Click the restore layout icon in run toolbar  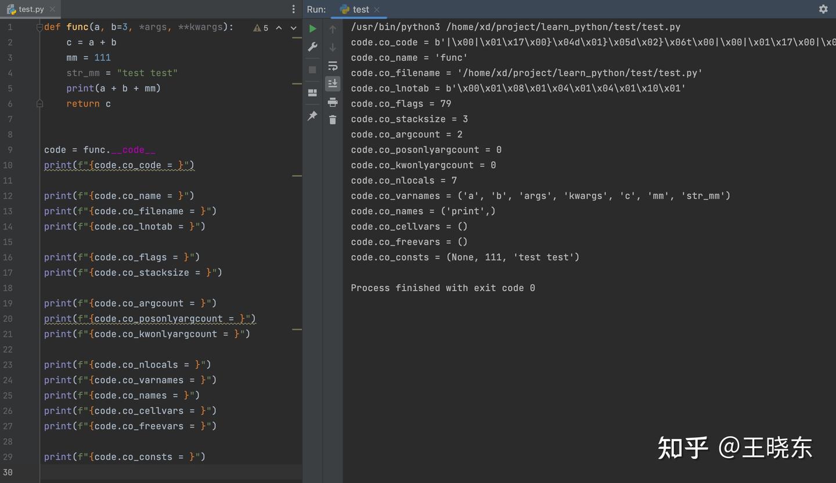pos(312,92)
